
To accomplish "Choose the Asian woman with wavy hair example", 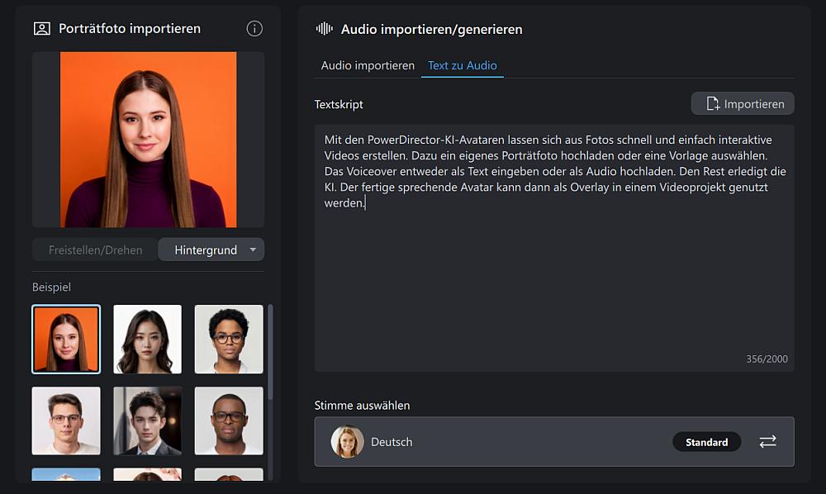I will (x=148, y=340).
